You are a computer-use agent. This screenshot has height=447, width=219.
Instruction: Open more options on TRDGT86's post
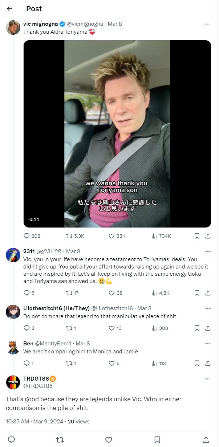208,378
